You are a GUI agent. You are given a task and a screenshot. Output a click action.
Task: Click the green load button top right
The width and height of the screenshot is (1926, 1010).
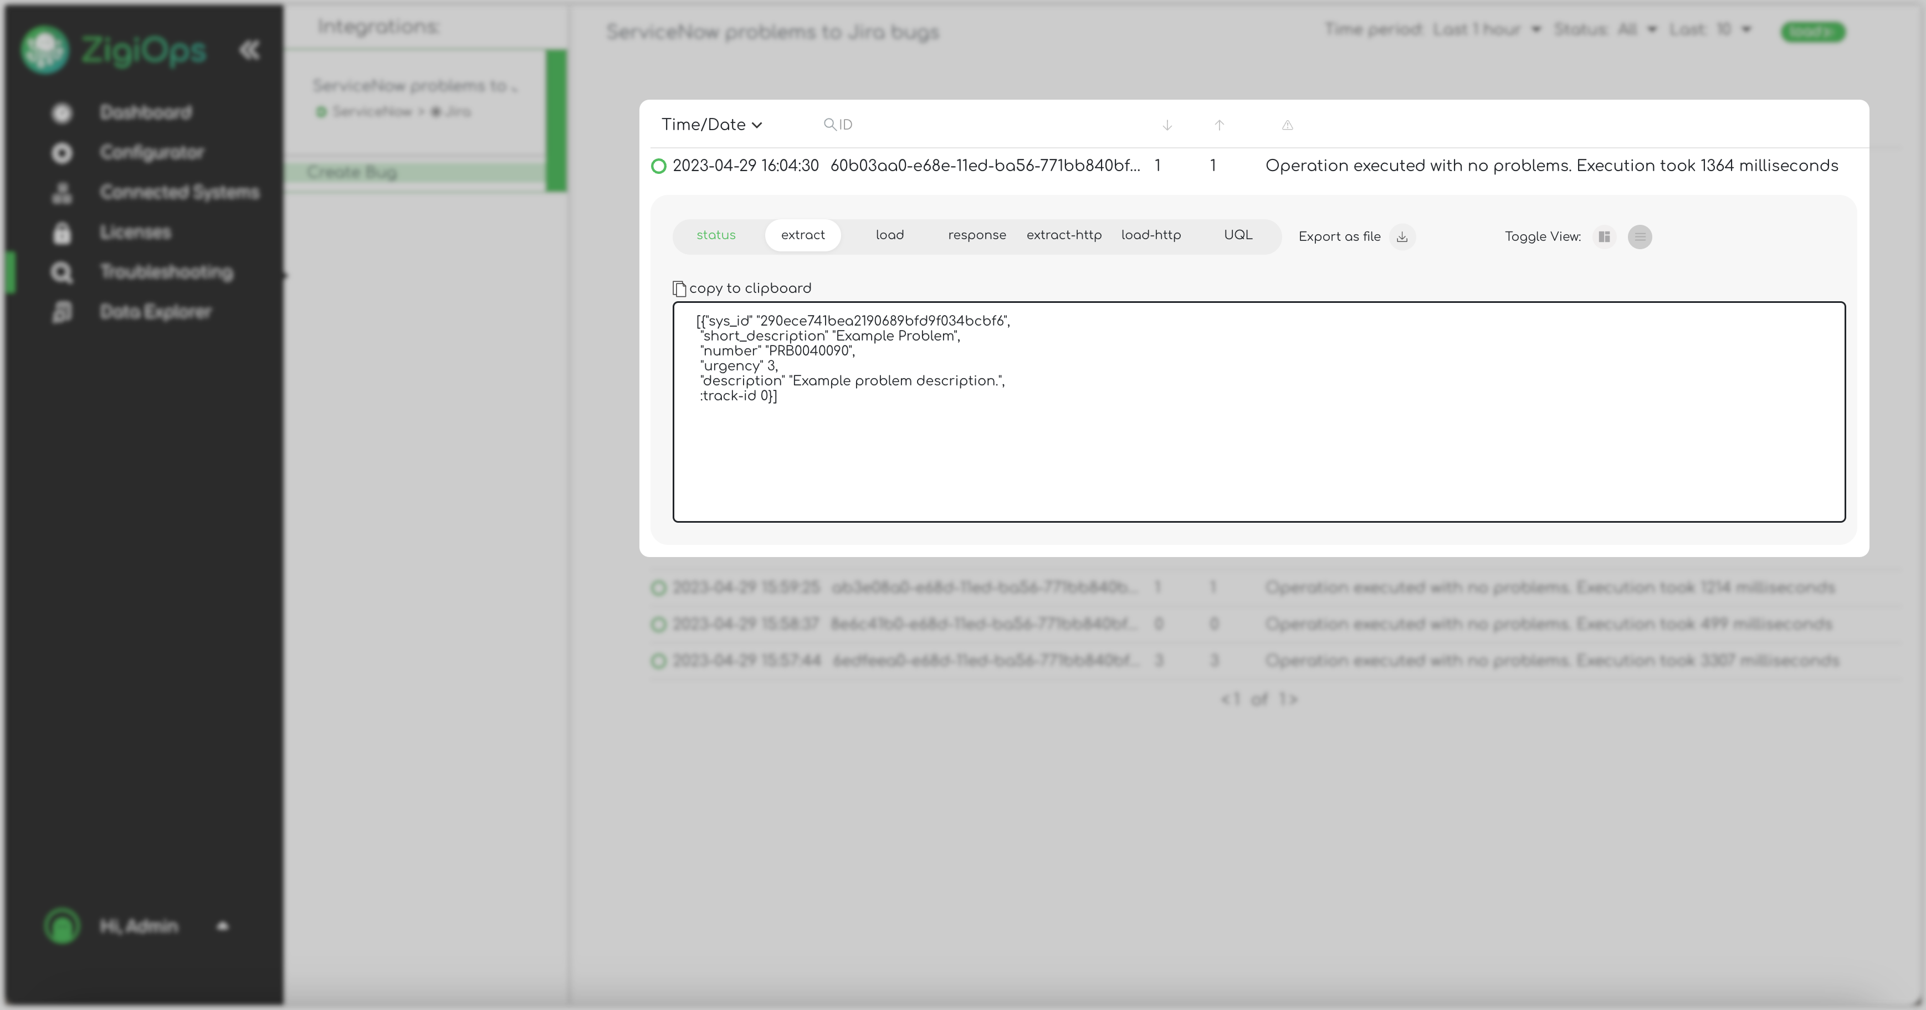(1812, 32)
